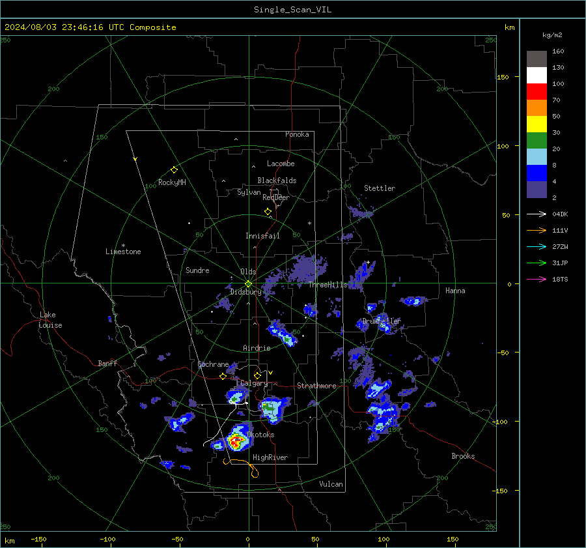Pick the gray 130-160 legend swatch

537,59
